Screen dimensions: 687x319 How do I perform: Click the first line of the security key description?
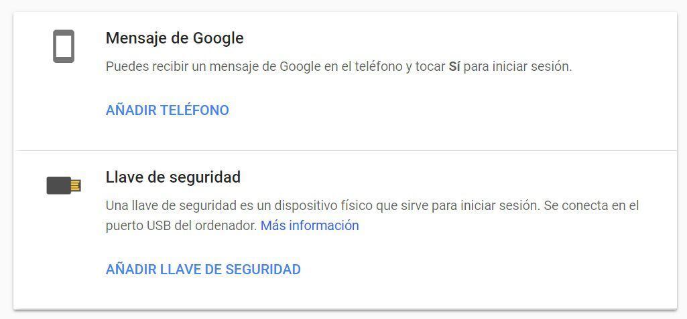[373, 205]
